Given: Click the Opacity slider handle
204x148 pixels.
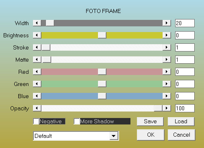Looking at the screenshot, I should 158,108.
